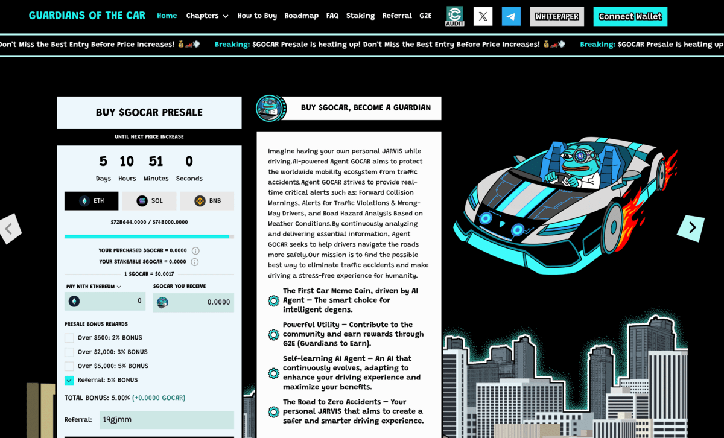Image resolution: width=724 pixels, height=438 pixels.
Task: Click the GOCAR coin icon in receive field
Action: pyautogui.click(x=162, y=302)
